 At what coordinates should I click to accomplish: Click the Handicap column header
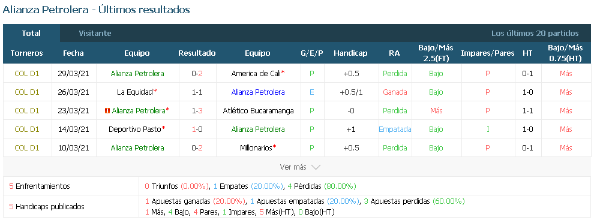[x=350, y=53]
